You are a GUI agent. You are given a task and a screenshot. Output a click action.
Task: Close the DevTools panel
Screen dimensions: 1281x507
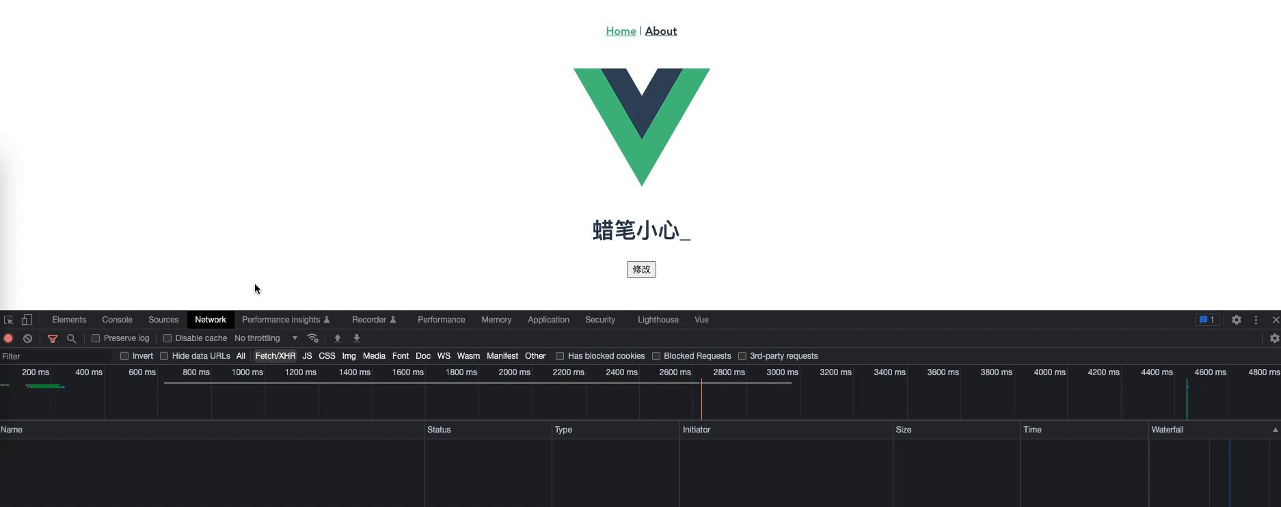coord(1275,320)
